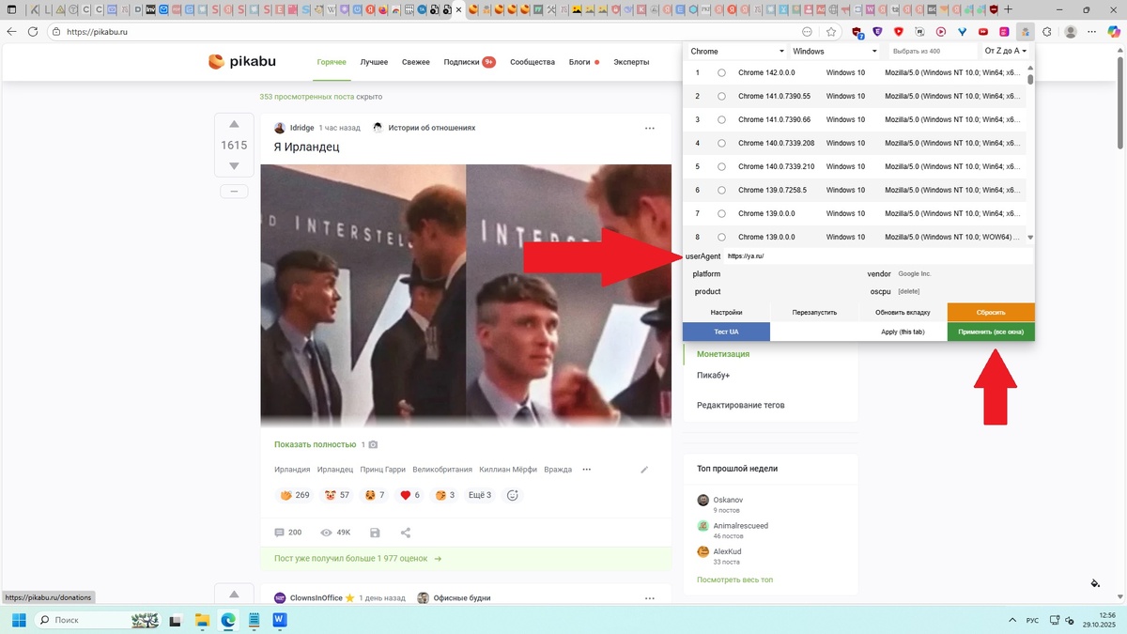Go back with the browser back arrow

click(x=11, y=31)
